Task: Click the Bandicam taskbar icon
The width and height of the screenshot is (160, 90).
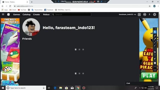Action: coord(84,88)
